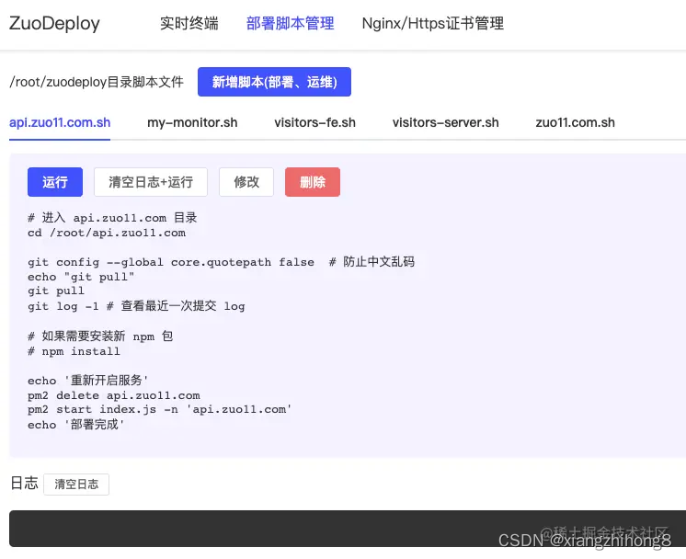Image resolution: width=686 pixels, height=559 pixels.
Task: Delete the script with 删除 button
Action: [x=313, y=182]
